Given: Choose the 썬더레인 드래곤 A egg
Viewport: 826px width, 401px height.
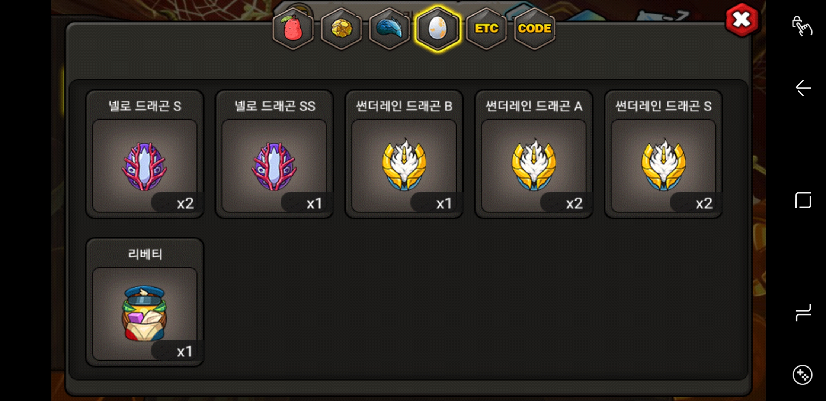Looking at the screenshot, I should point(534,154).
